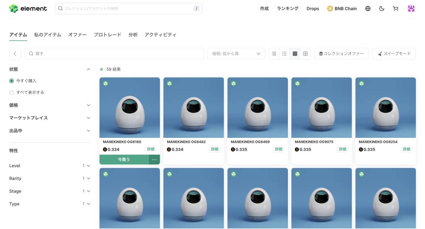Viewport: 425px width, 229px height.
Task: Click the collection search input field
Action: (x=128, y=8)
